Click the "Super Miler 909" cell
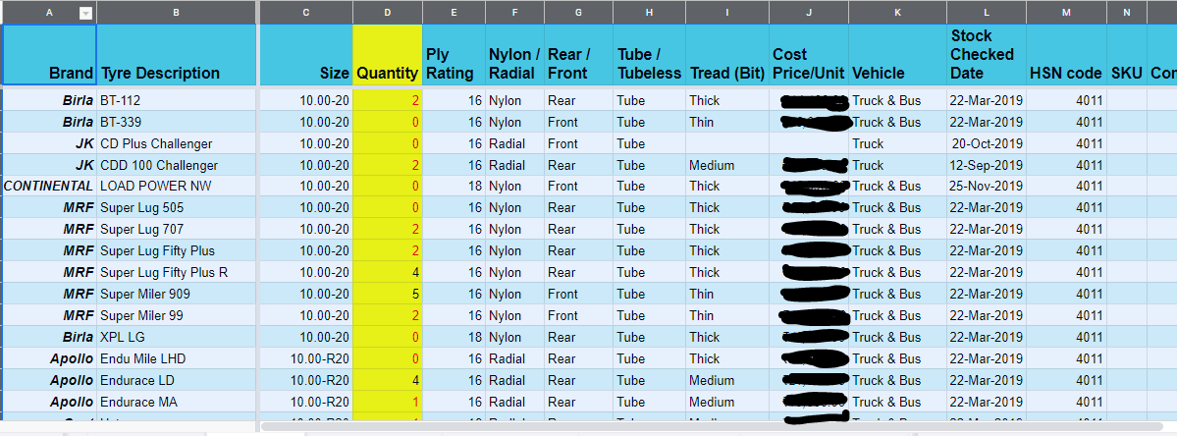This screenshot has height=436, width=1177. (x=176, y=295)
